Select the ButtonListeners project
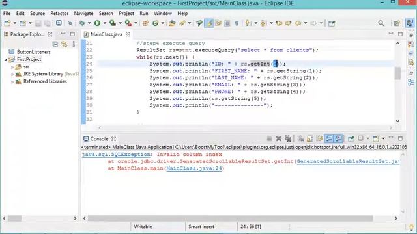 (33, 52)
